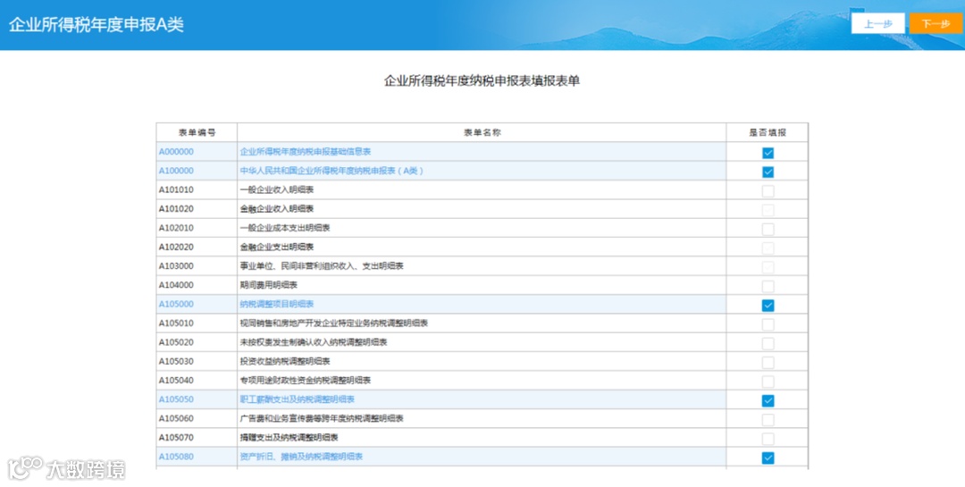Screen dimensions: 965x487
Task: Click 事业单位、民间非营利组织收入、支出明细表 name
Action: tap(322, 266)
